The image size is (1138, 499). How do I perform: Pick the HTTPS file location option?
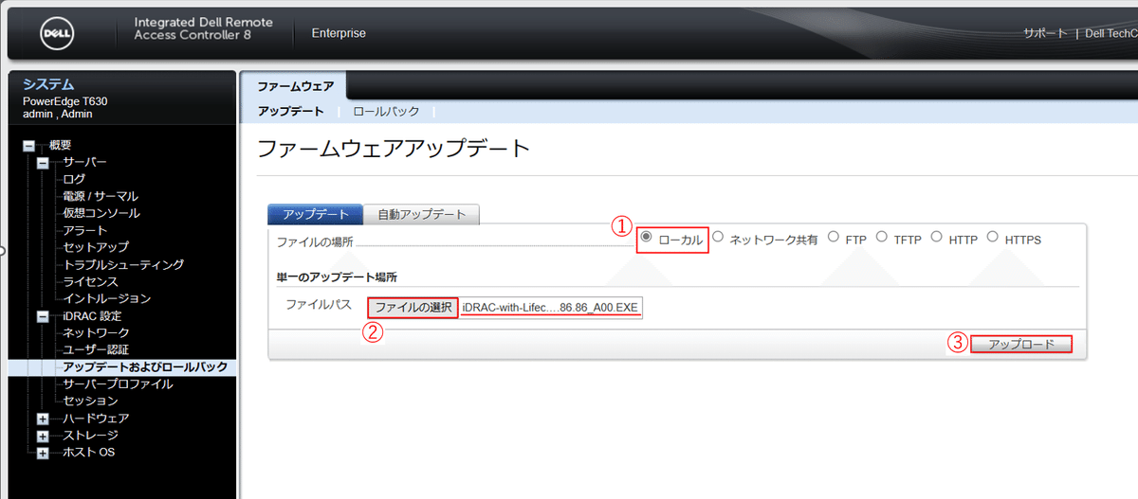click(992, 238)
